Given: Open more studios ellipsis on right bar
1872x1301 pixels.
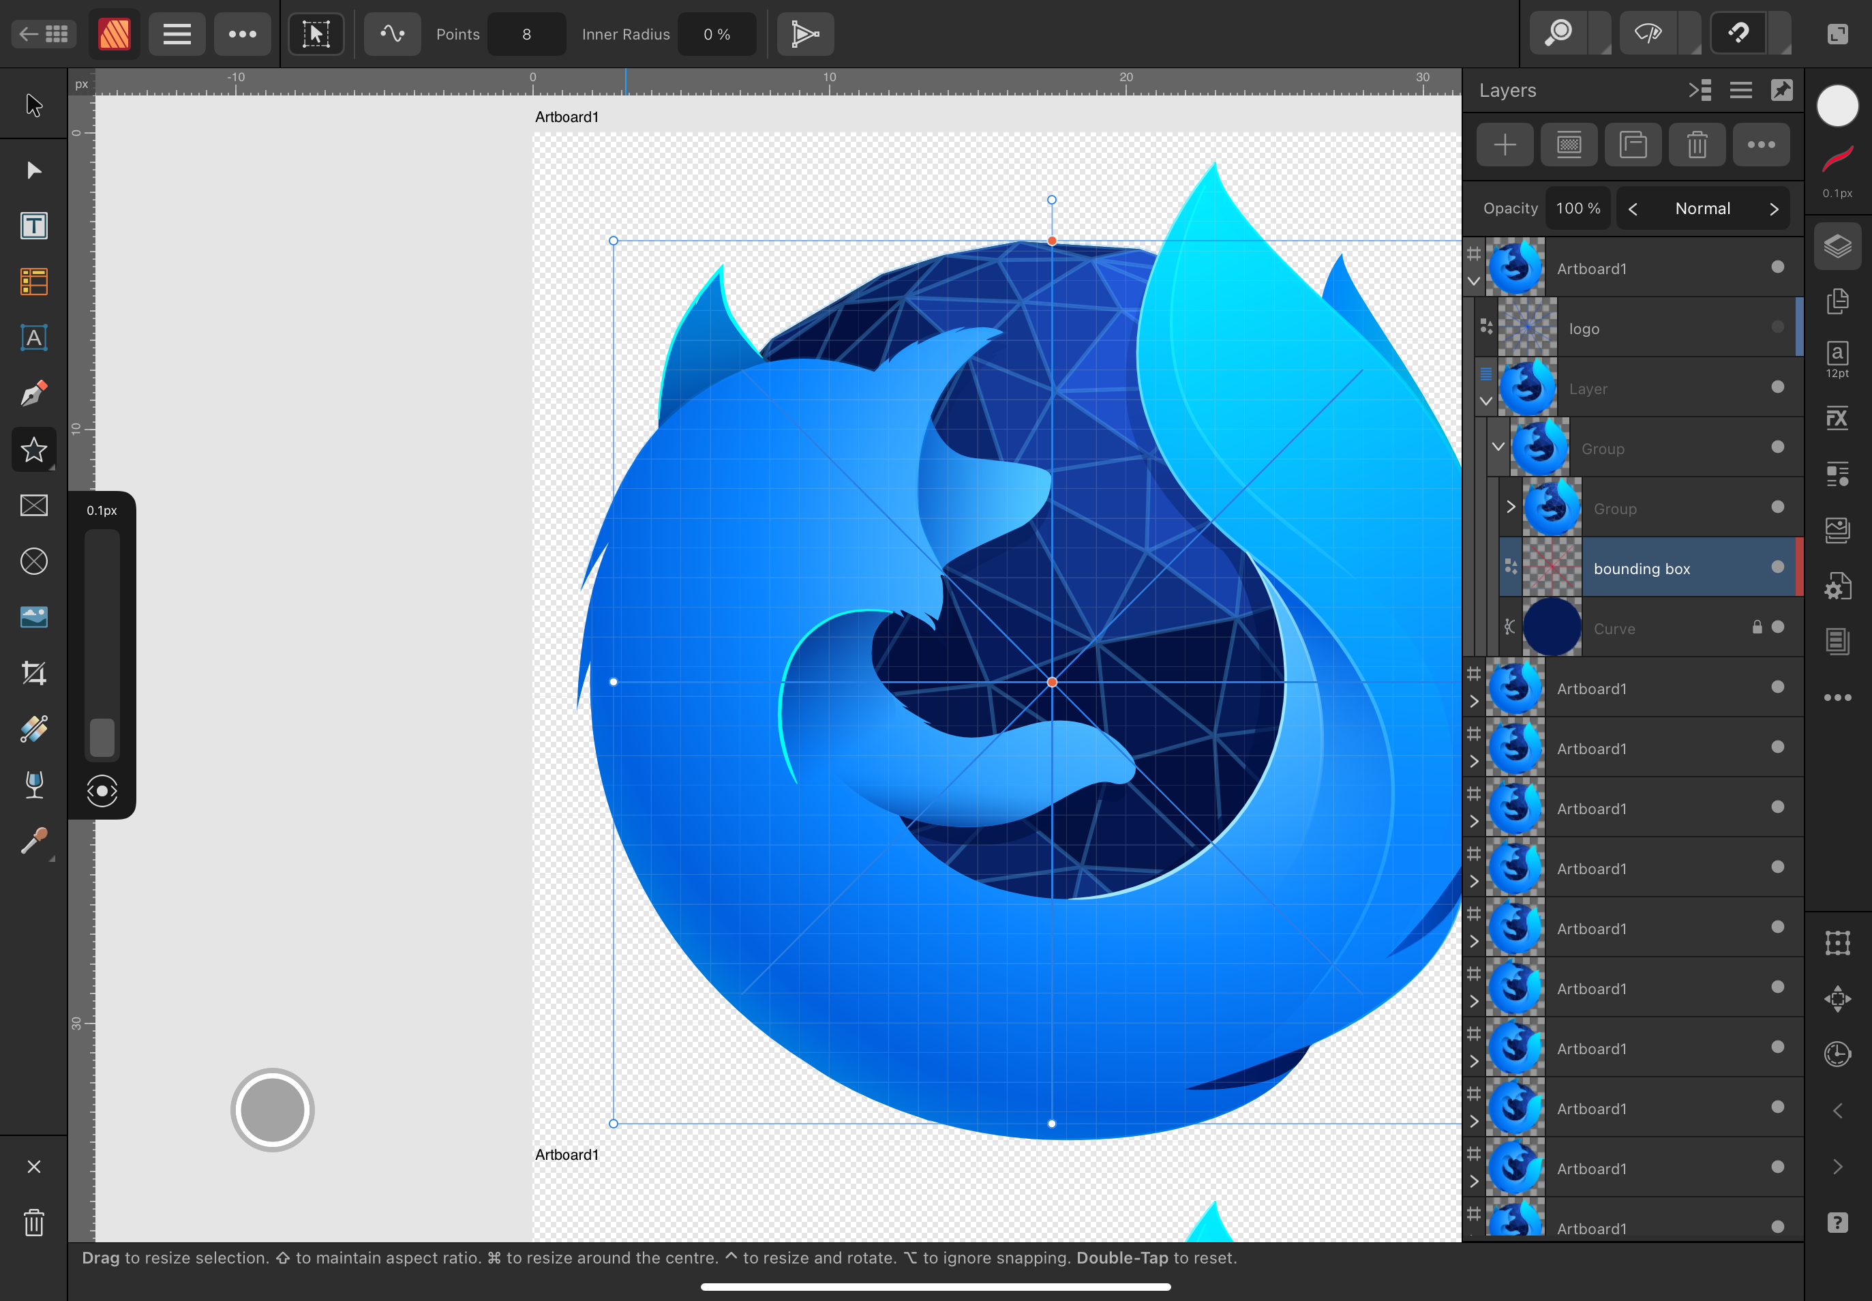Looking at the screenshot, I should (x=1837, y=698).
